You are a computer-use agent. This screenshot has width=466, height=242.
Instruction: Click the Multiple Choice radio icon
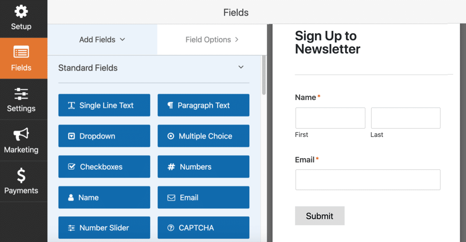click(x=170, y=136)
